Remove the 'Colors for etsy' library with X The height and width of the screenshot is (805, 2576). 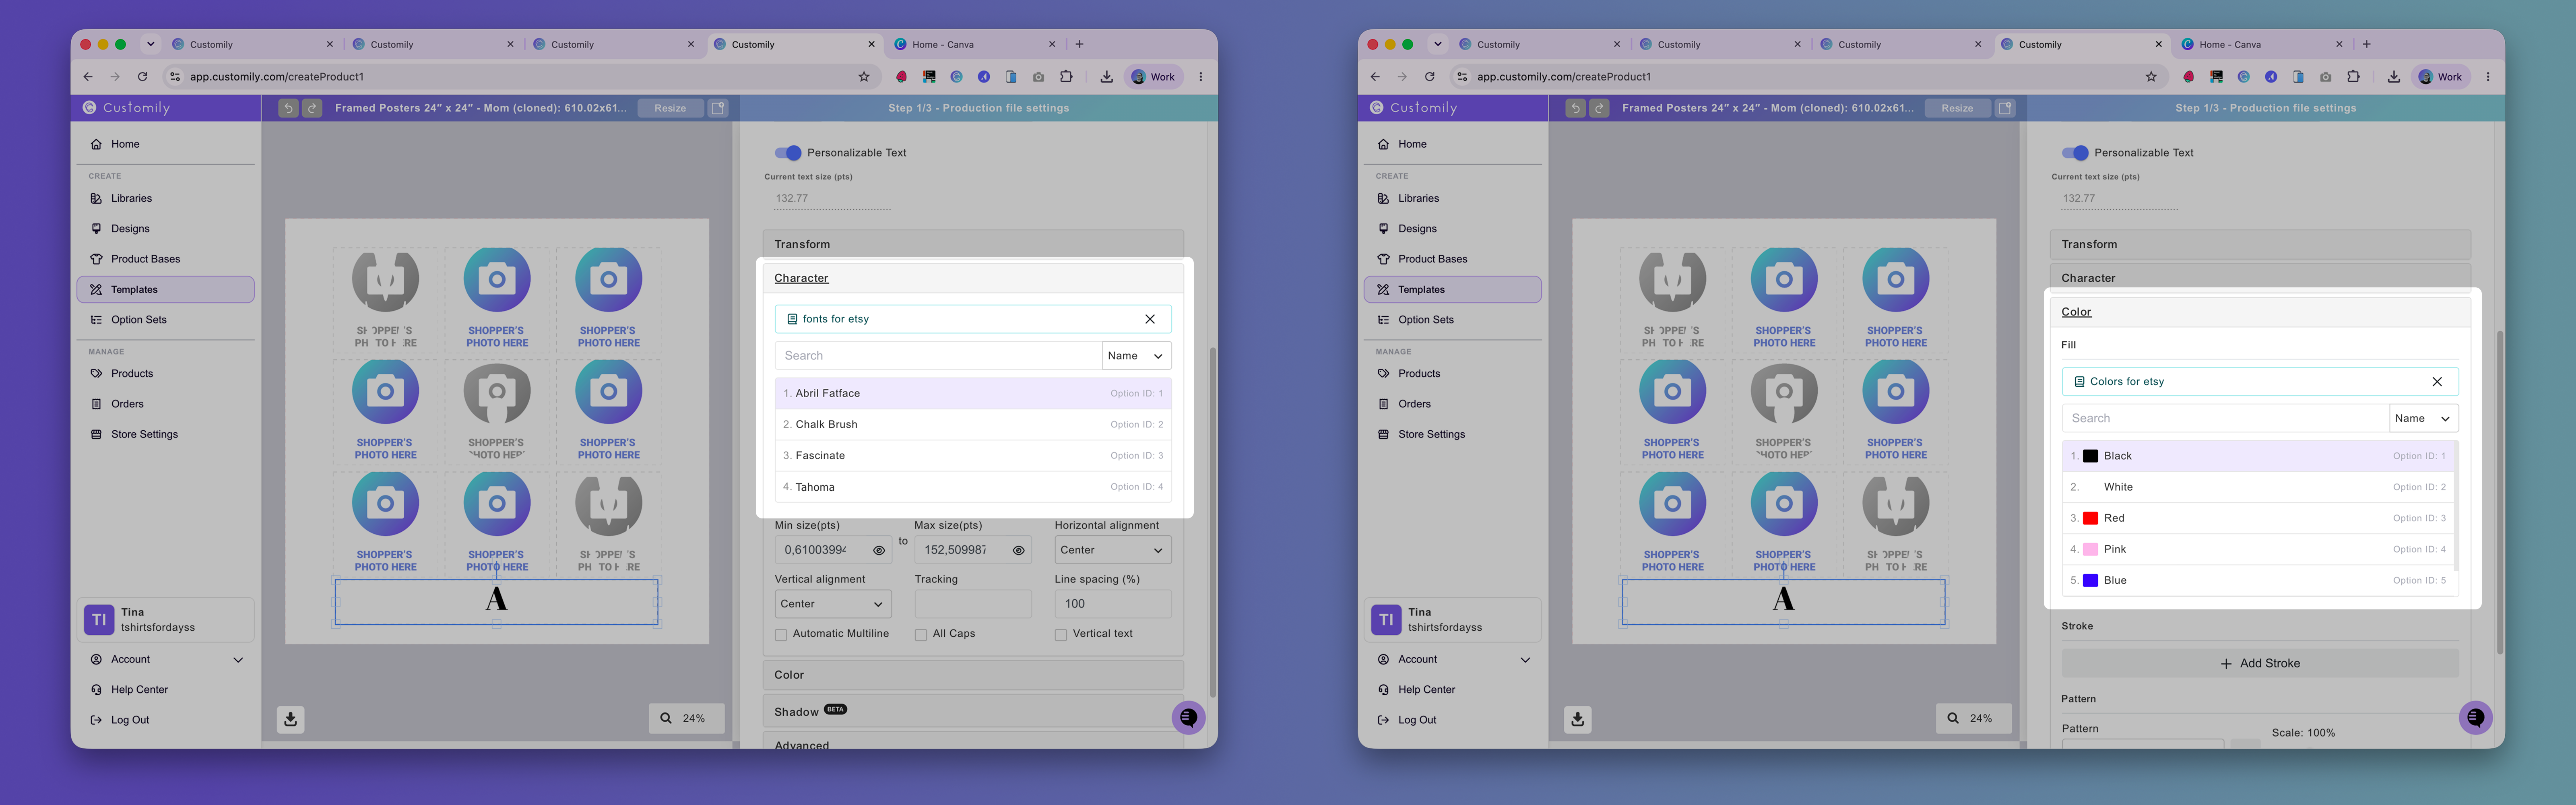[x=2437, y=382]
